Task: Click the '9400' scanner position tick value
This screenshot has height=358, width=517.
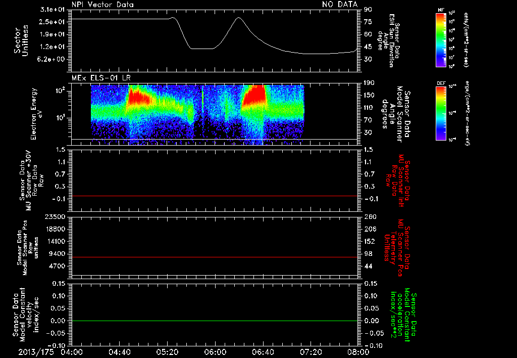Action: (57, 254)
